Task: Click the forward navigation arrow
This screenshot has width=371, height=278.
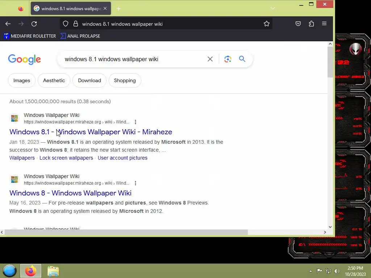Action: [21, 24]
